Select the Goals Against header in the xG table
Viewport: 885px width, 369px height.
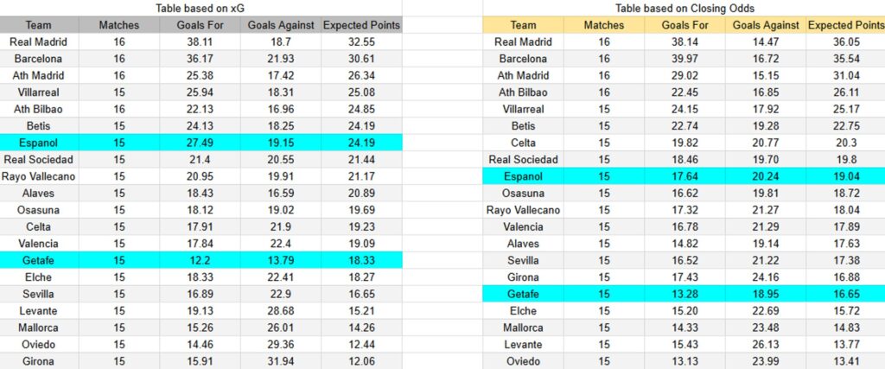coord(280,25)
